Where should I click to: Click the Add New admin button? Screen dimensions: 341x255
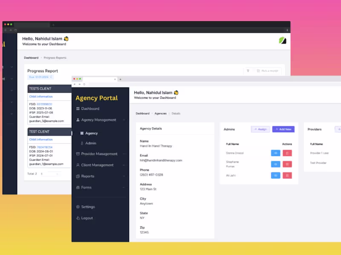coord(283,129)
